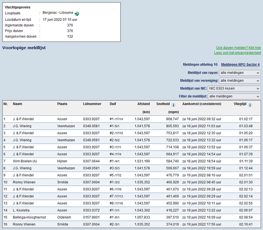
Task: Click the Afstand column header
Action: pyautogui.click(x=144, y=104)
